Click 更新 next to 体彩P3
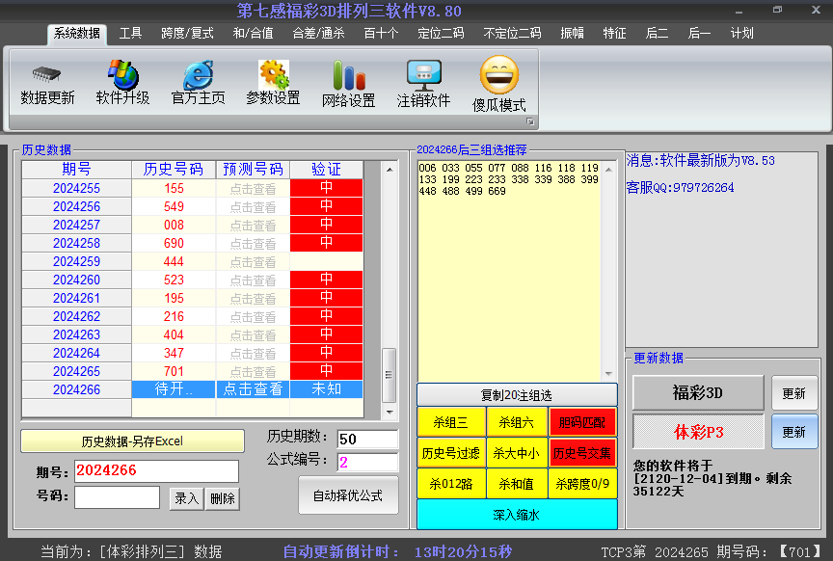The width and height of the screenshot is (833, 561). [x=794, y=432]
